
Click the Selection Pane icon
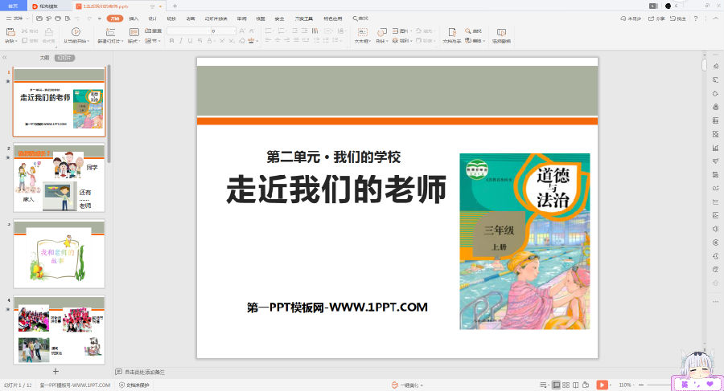click(x=501, y=32)
